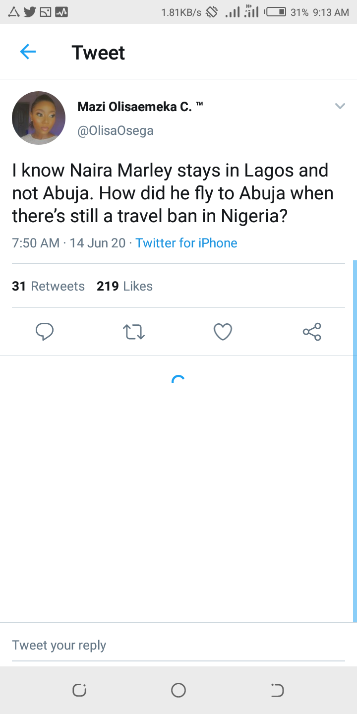Share the tweet via share icon
The width and height of the screenshot is (357, 714).
312,332
